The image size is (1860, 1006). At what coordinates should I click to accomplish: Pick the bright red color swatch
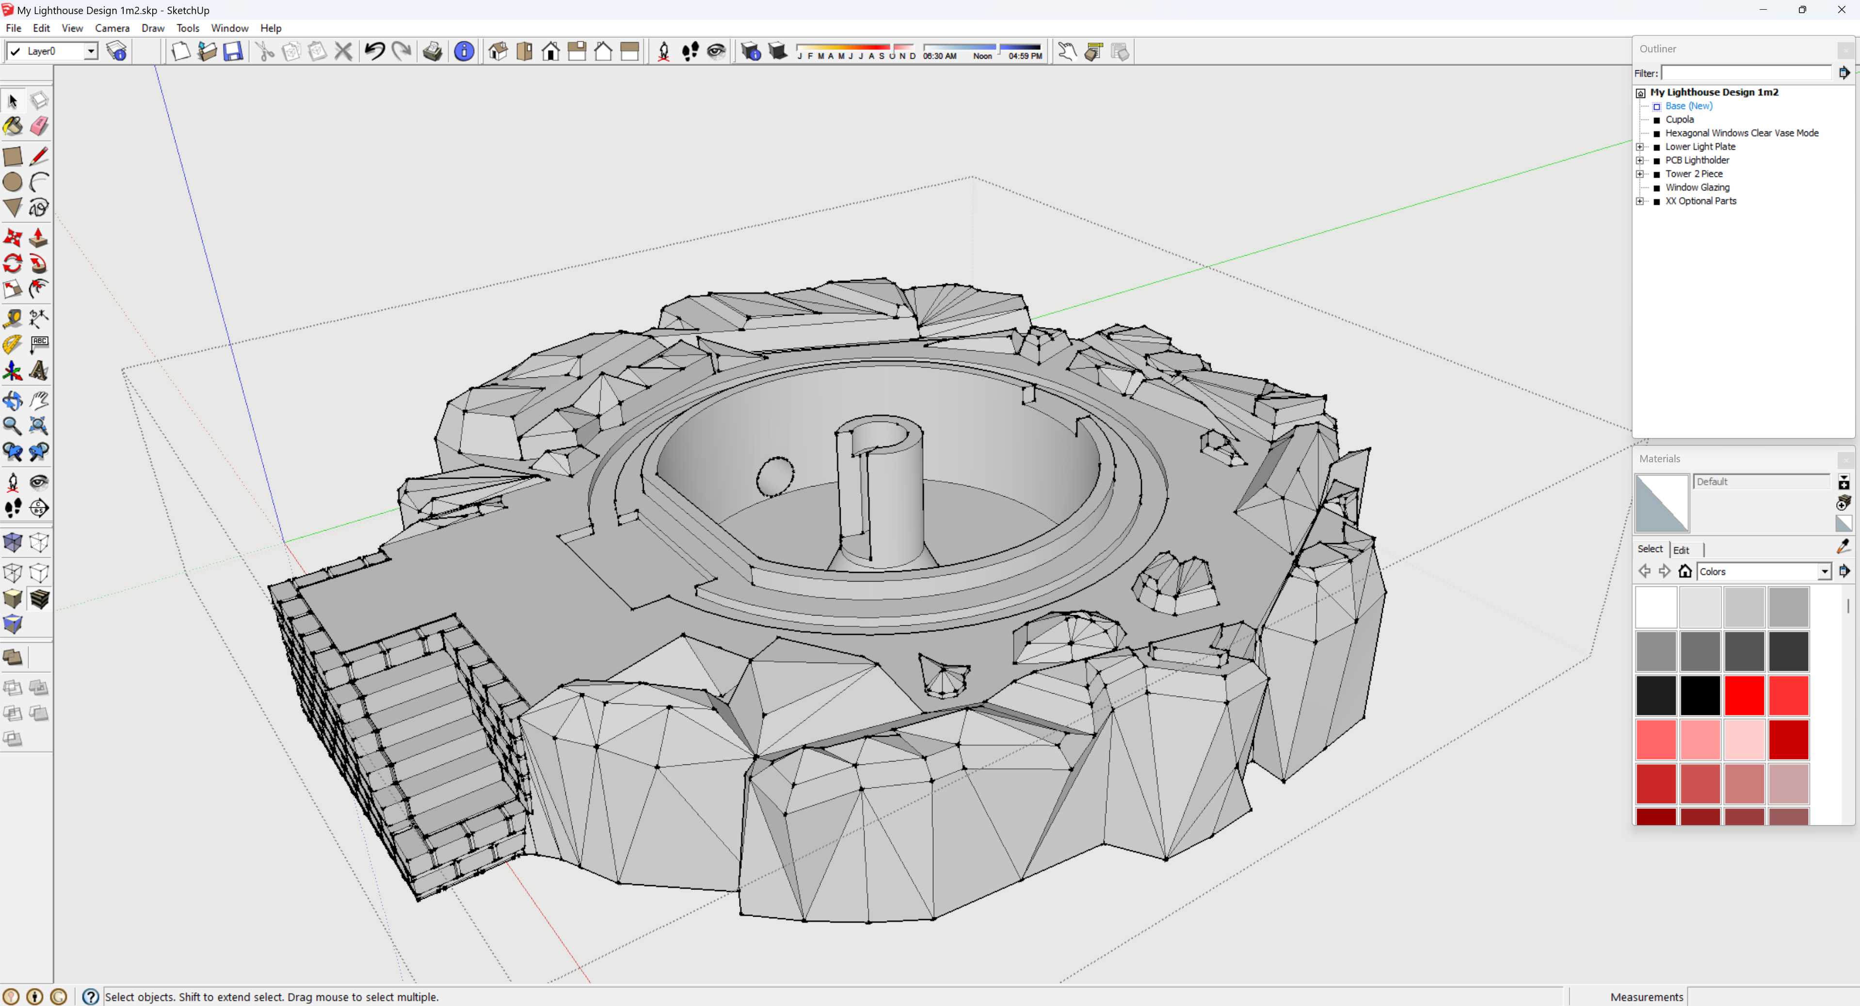tap(1745, 695)
